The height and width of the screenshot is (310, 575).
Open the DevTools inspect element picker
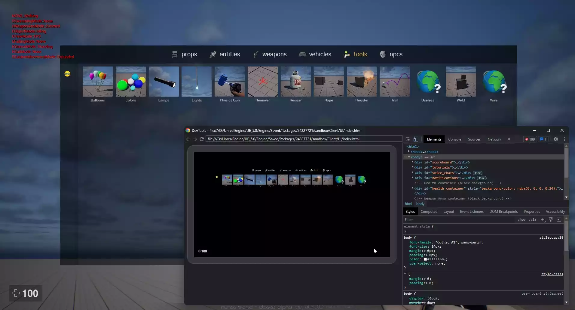pos(408,139)
